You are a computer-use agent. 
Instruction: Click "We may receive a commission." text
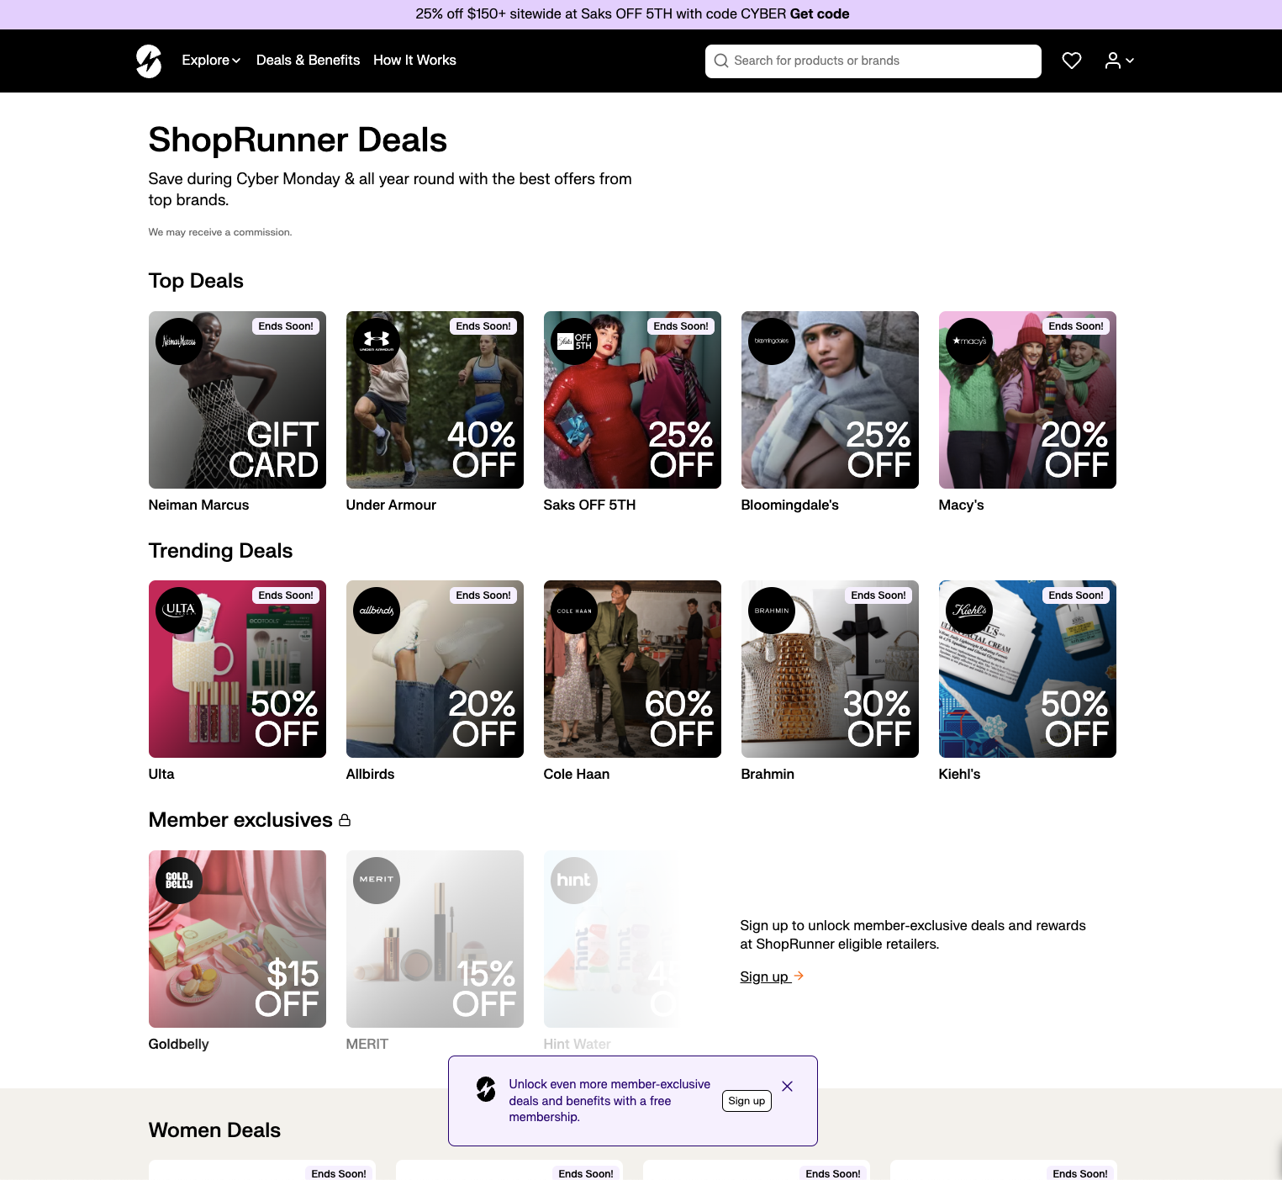tap(220, 232)
